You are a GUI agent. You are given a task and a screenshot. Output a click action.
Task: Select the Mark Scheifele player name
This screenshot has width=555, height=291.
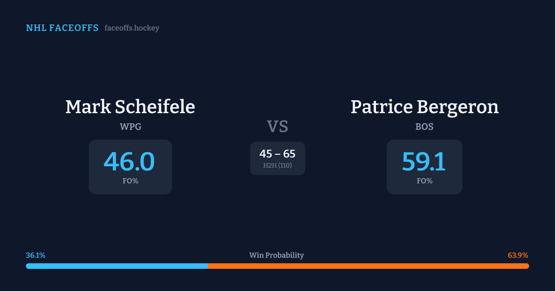coord(130,107)
